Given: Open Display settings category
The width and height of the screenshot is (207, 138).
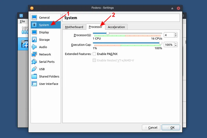Looking at the screenshot, I should (x=44, y=32).
